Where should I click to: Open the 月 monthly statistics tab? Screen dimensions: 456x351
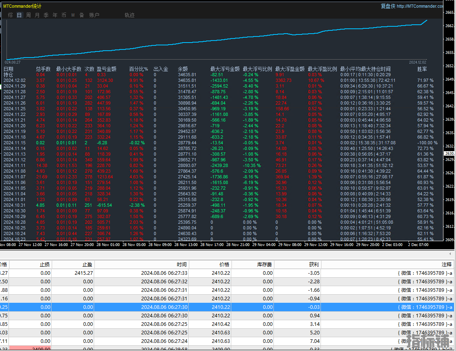click(37, 15)
